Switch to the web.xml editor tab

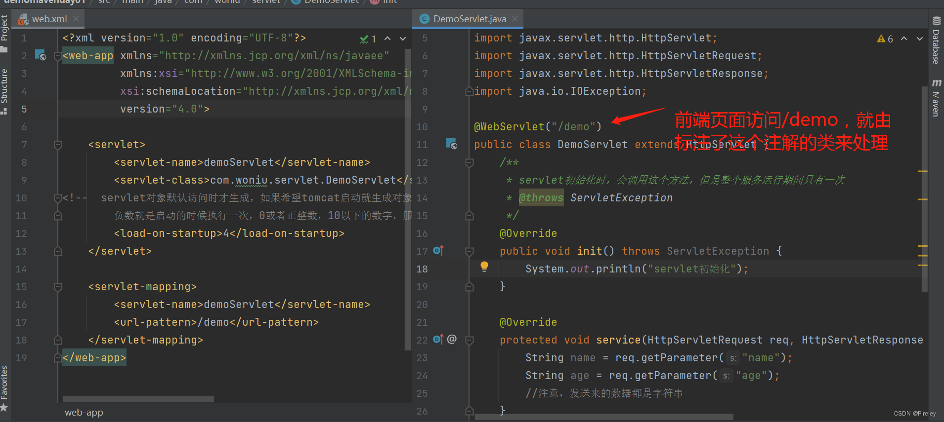coord(49,19)
